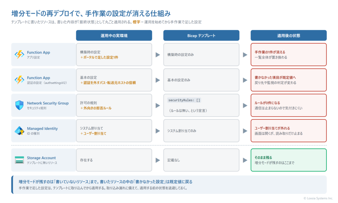This screenshot has height=203, width=338.
Task: Click the アプリ設定 sublabel
Action: 33,58
